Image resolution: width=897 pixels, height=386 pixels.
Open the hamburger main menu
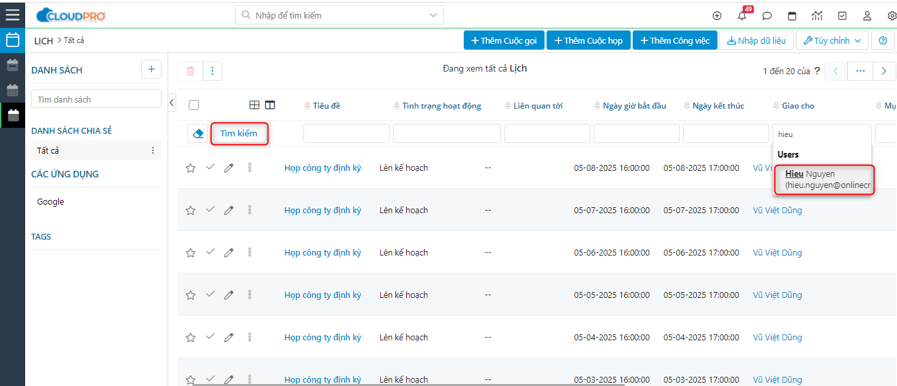(13, 14)
